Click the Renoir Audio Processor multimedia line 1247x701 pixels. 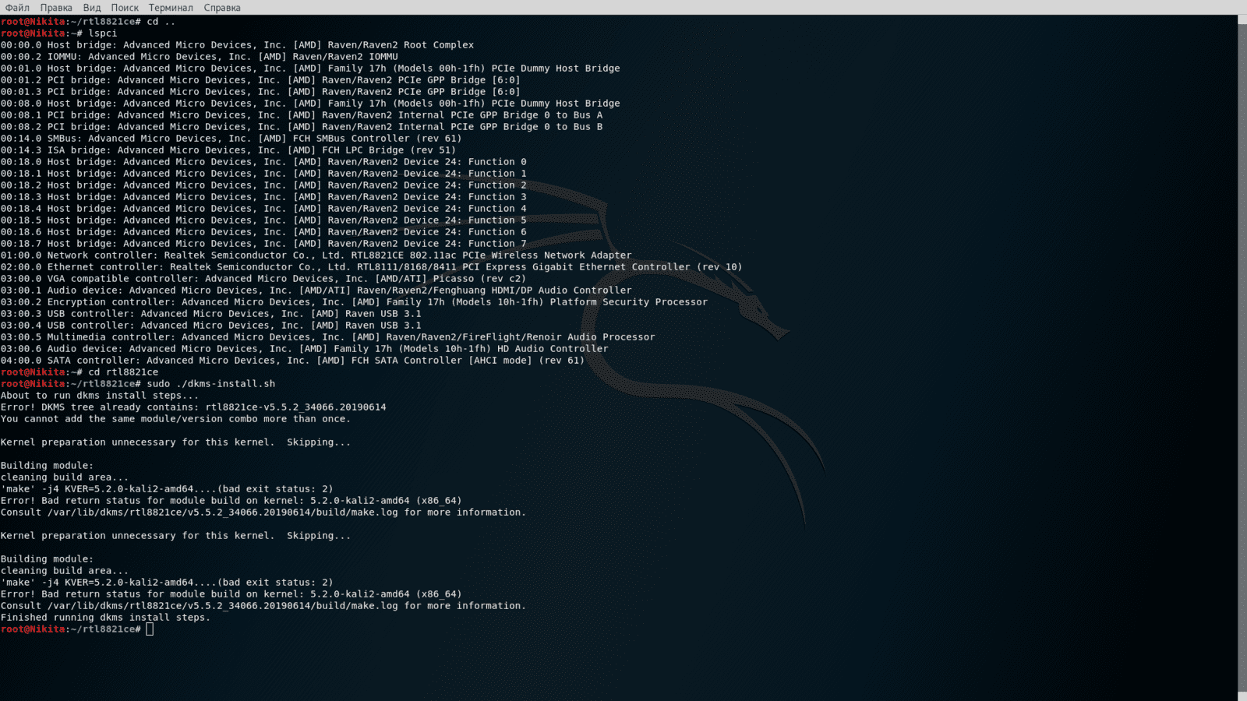pos(327,337)
